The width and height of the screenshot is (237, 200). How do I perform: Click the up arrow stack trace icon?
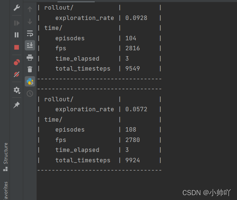pyautogui.click(x=30, y=9)
